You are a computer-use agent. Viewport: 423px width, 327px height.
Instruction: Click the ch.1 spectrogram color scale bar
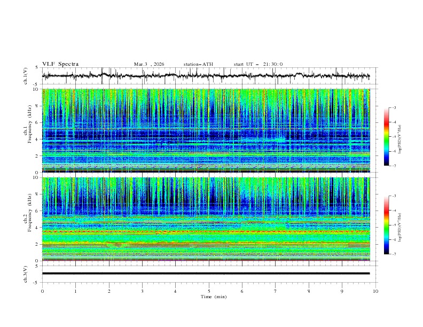pyautogui.click(x=386, y=137)
